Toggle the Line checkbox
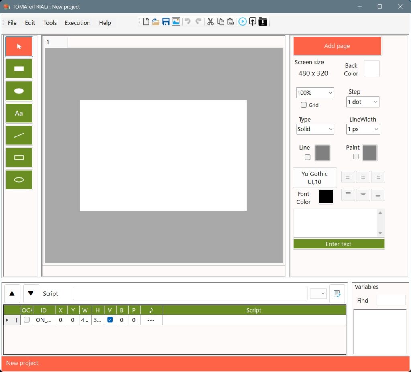 (x=307, y=157)
